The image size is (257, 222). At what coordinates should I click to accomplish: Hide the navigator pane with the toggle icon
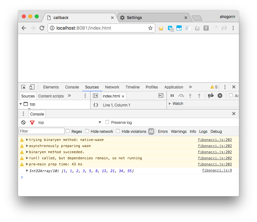pos(95,96)
